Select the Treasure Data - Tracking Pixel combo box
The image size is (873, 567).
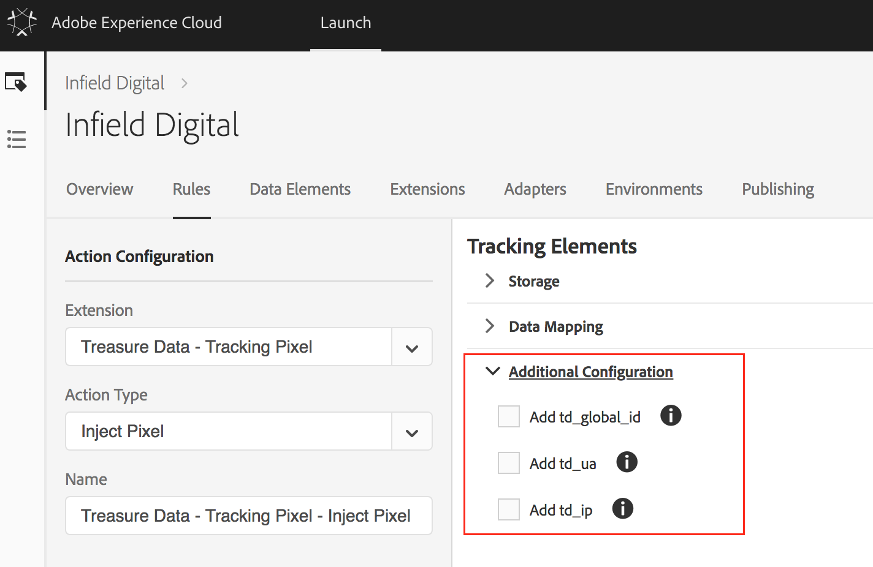[x=249, y=347]
